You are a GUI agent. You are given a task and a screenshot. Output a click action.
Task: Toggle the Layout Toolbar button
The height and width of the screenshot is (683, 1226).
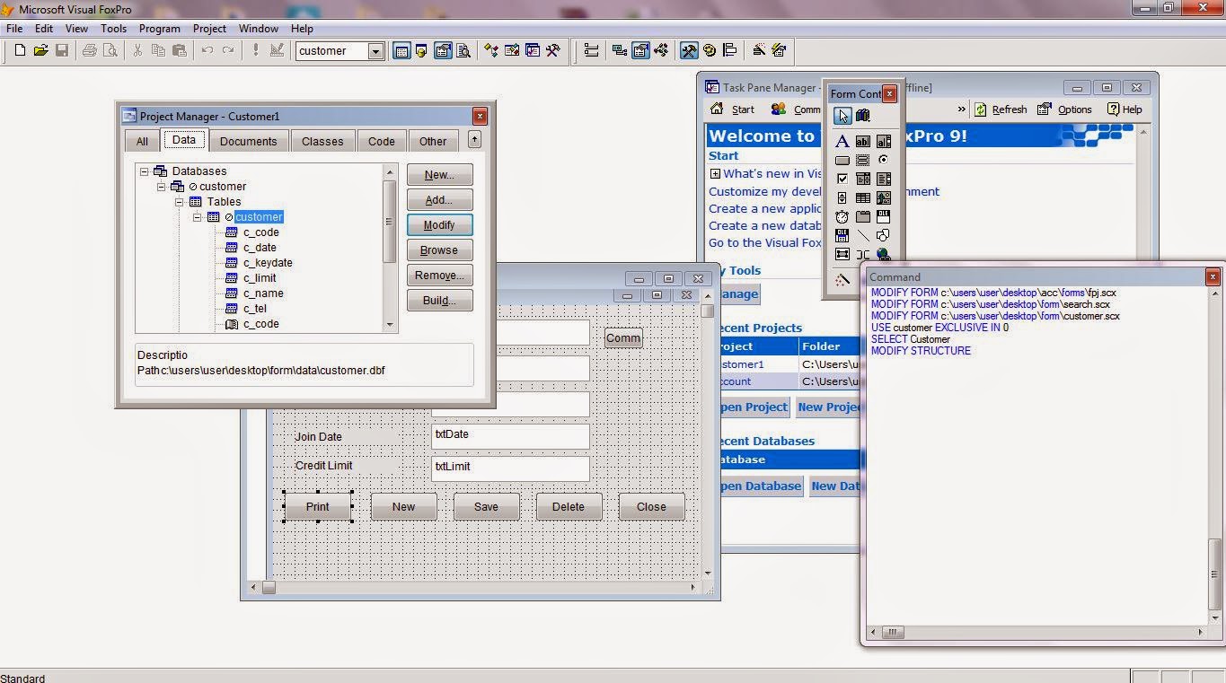(x=729, y=51)
